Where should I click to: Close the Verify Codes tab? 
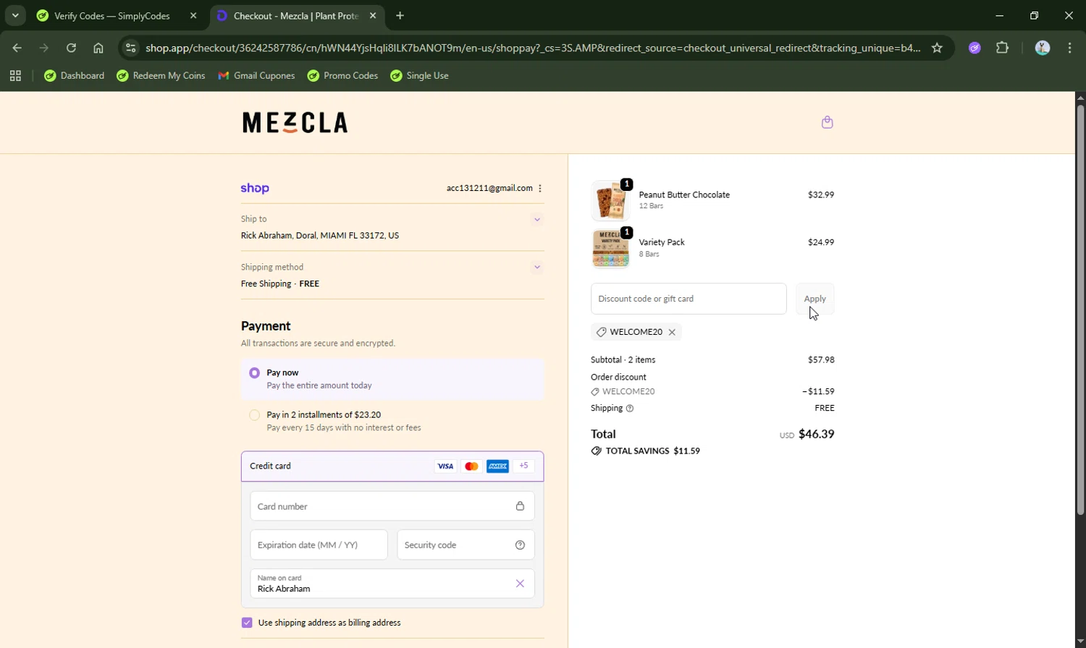pyautogui.click(x=193, y=16)
